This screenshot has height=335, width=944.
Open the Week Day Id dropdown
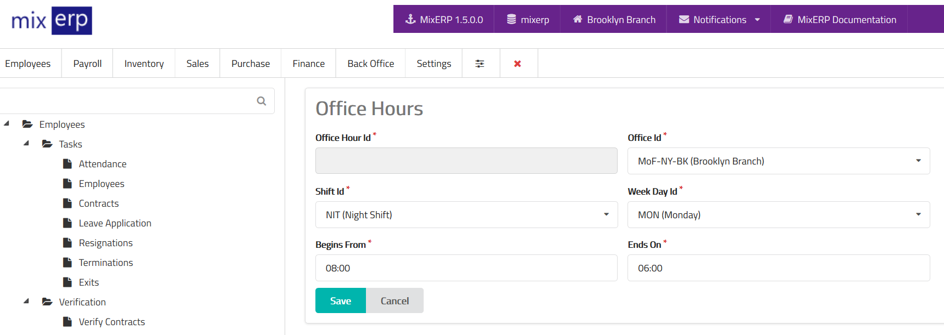click(x=778, y=215)
